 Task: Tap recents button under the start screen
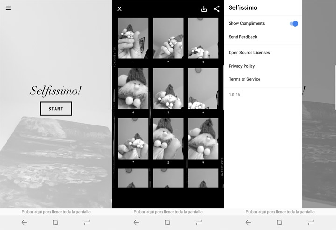coord(87,223)
